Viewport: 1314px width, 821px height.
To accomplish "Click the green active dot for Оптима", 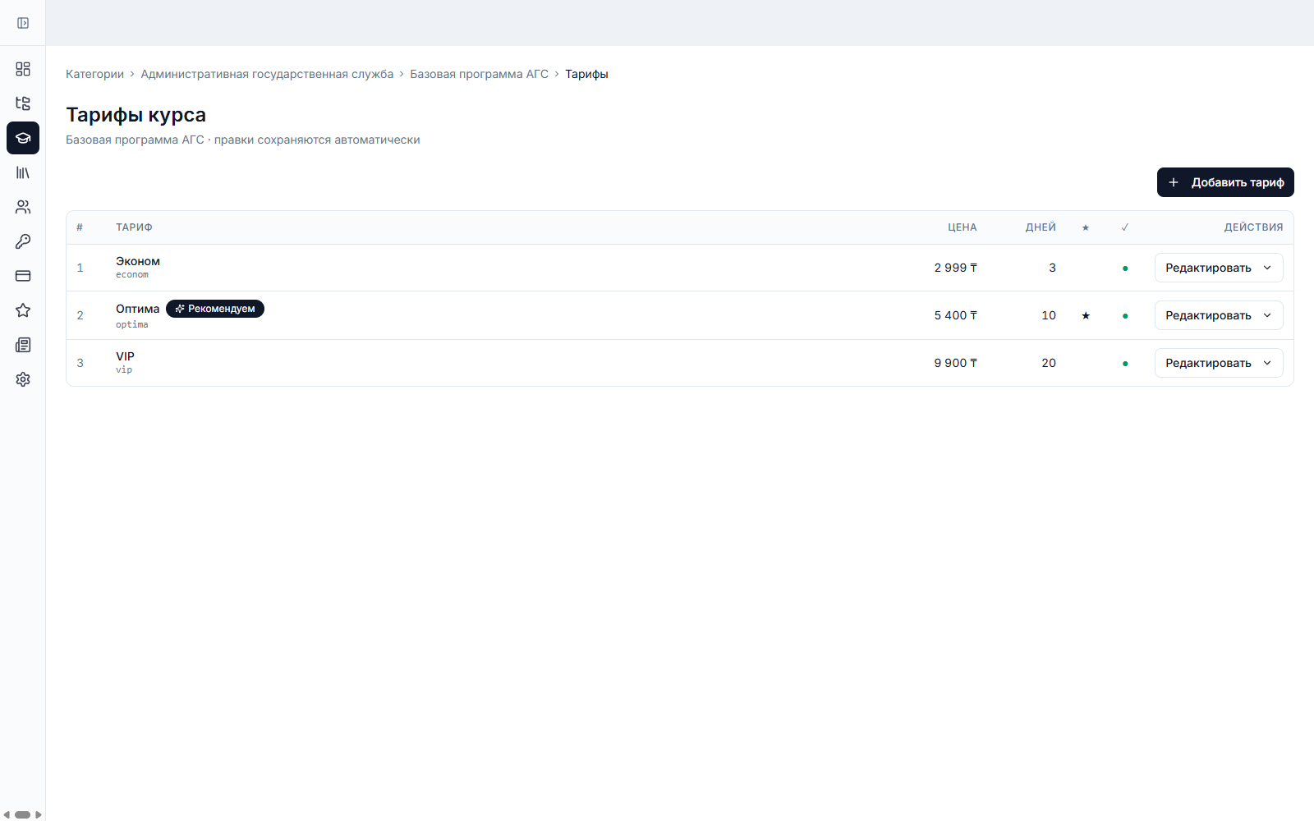I will point(1125,316).
